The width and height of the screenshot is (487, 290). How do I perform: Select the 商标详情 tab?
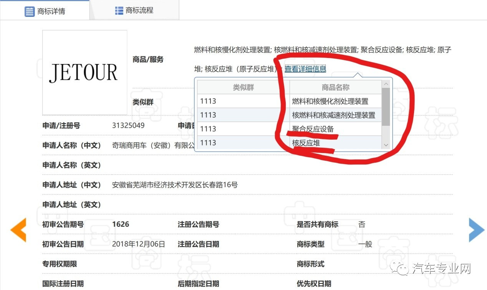click(x=50, y=11)
